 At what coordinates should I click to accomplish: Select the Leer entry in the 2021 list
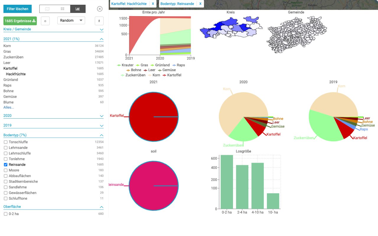[53, 63]
